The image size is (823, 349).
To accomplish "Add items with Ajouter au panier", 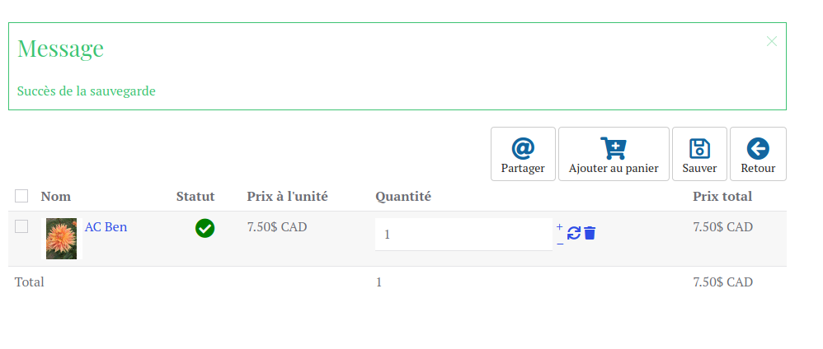I will coord(614,154).
